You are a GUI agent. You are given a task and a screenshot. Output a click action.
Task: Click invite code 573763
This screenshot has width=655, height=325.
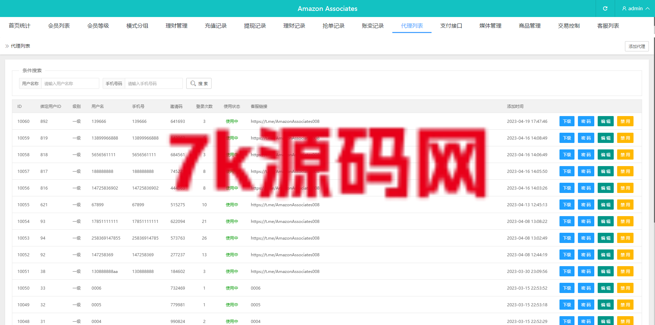coord(178,238)
